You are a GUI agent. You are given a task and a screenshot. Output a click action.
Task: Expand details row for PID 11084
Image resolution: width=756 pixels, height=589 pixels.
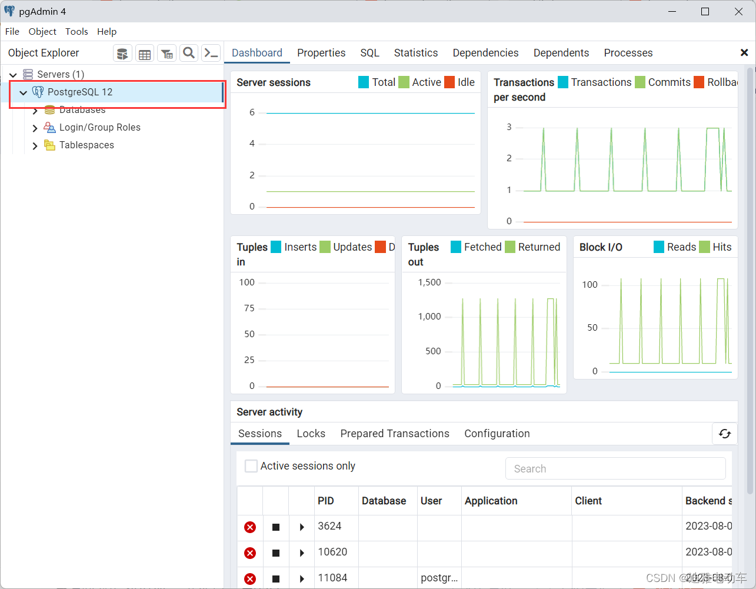coord(302,579)
